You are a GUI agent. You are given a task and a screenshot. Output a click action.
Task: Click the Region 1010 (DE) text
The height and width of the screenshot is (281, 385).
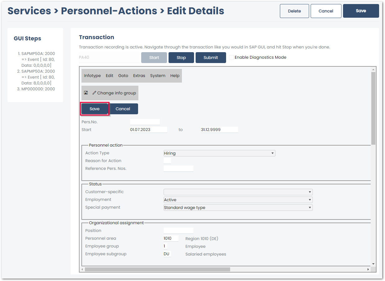pyautogui.click(x=202, y=239)
